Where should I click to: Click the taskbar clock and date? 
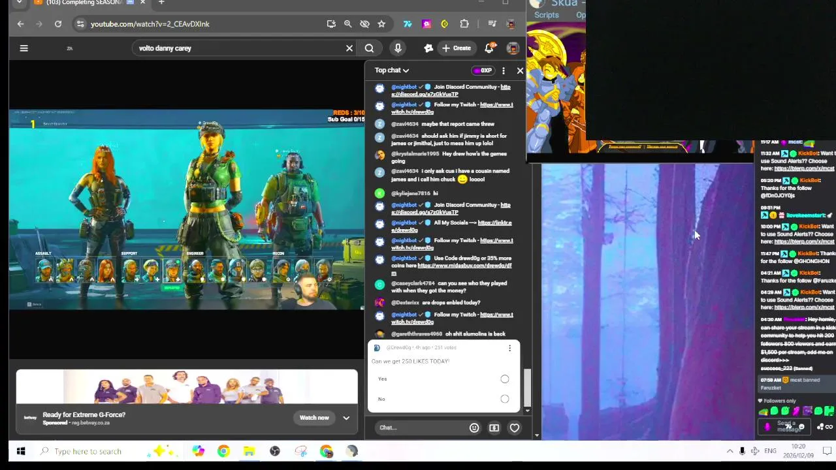[x=798, y=450]
